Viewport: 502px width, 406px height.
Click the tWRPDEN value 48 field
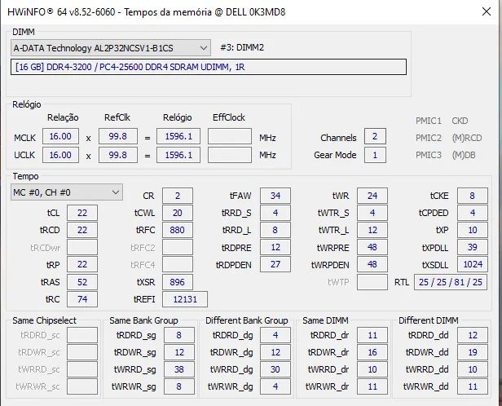tap(372, 264)
